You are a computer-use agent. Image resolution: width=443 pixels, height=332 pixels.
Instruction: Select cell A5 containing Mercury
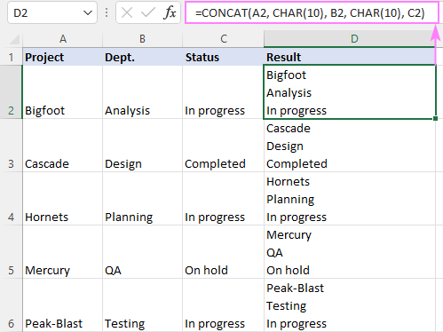pos(63,252)
